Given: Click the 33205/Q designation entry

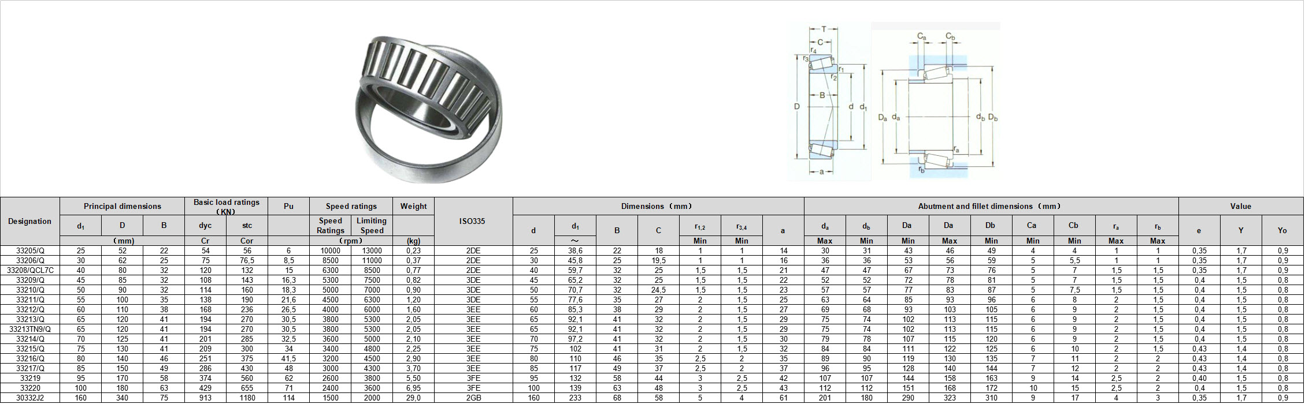Looking at the screenshot, I should coord(30,251).
